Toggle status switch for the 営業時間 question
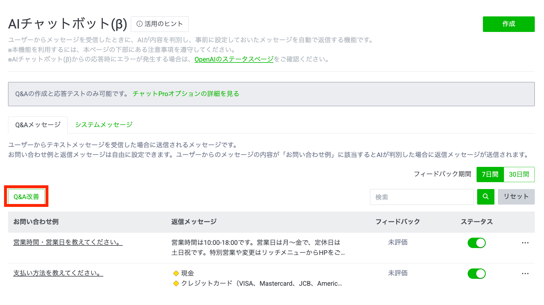 476,243
